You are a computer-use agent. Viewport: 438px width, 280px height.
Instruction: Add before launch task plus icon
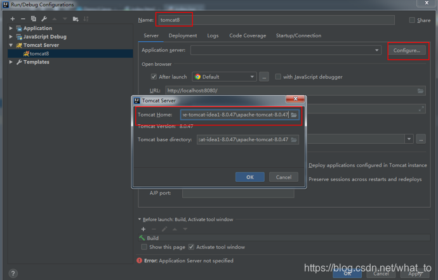[143, 229]
